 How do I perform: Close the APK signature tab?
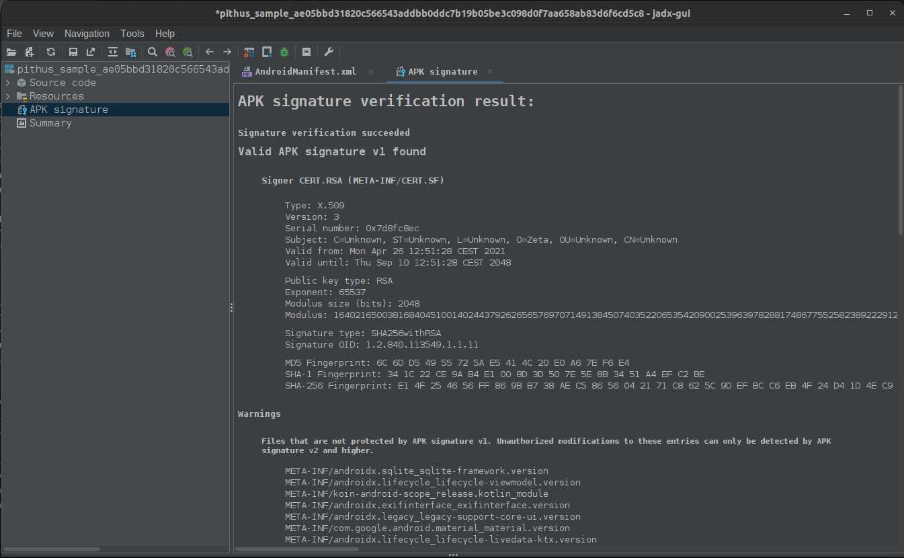490,71
